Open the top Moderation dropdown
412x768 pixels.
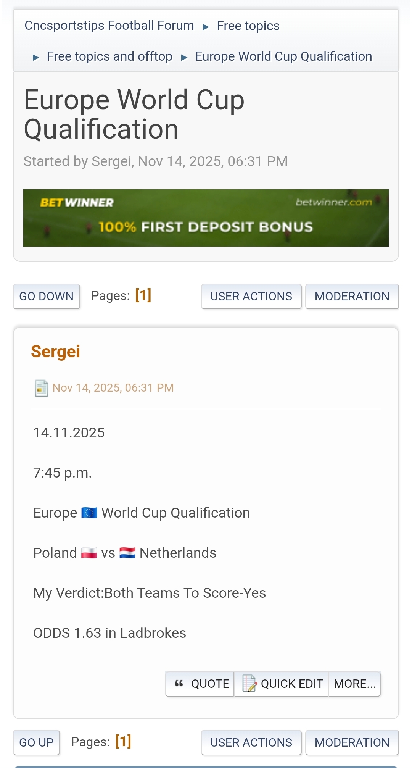[x=352, y=296]
